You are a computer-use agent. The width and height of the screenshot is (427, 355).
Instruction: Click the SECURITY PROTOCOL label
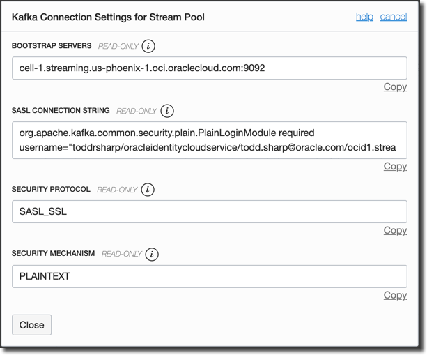51,190
